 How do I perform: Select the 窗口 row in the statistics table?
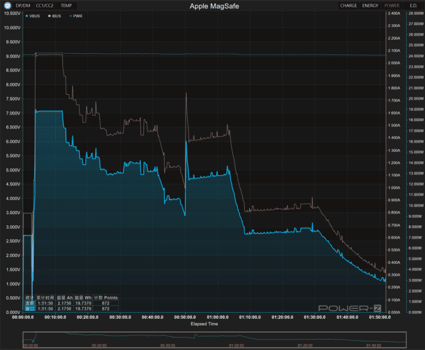(29, 309)
